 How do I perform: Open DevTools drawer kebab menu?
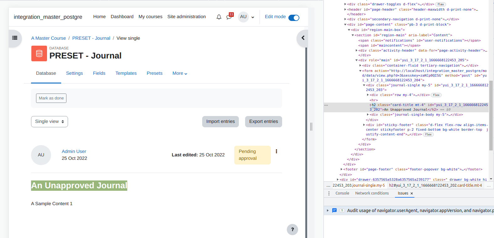click(329, 194)
